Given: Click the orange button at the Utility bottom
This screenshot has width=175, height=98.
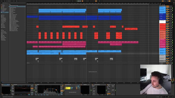Looking at the screenshot, I should click(109, 94).
